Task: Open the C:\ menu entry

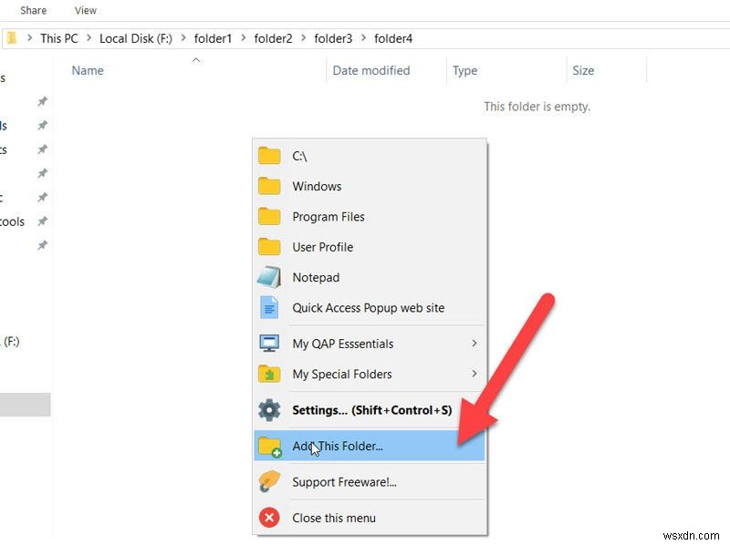Action: [370, 156]
